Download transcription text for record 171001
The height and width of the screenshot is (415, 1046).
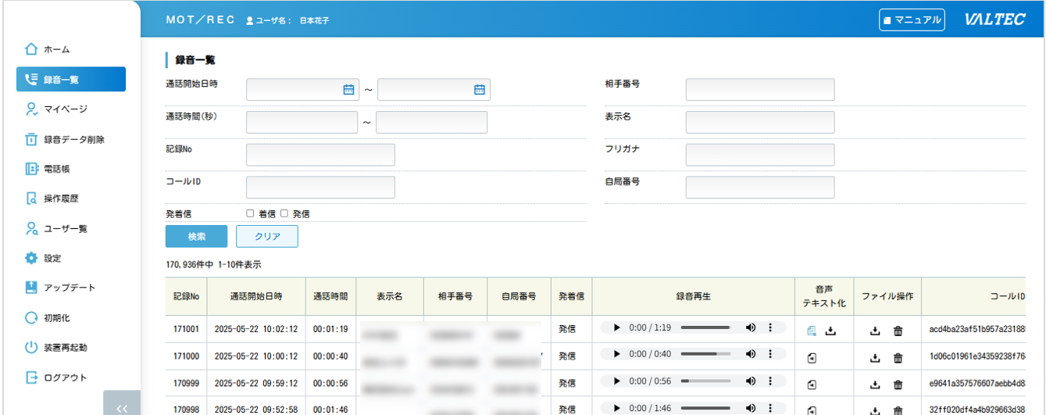pyautogui.click(x=830, y=331)
